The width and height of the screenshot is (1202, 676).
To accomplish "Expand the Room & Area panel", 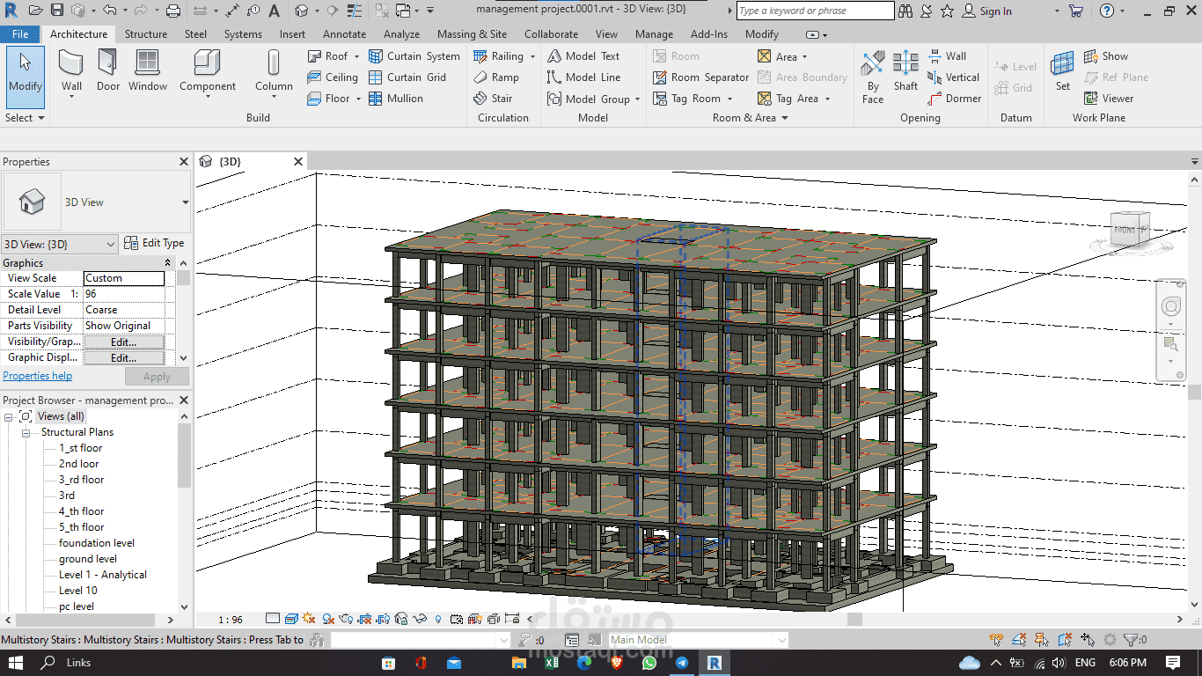I will [751, 117].
